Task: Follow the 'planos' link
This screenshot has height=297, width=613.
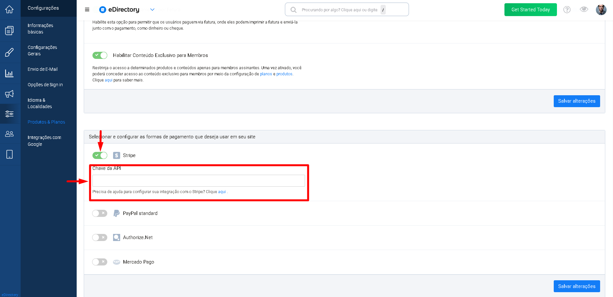Action: [x=266, y=74]
